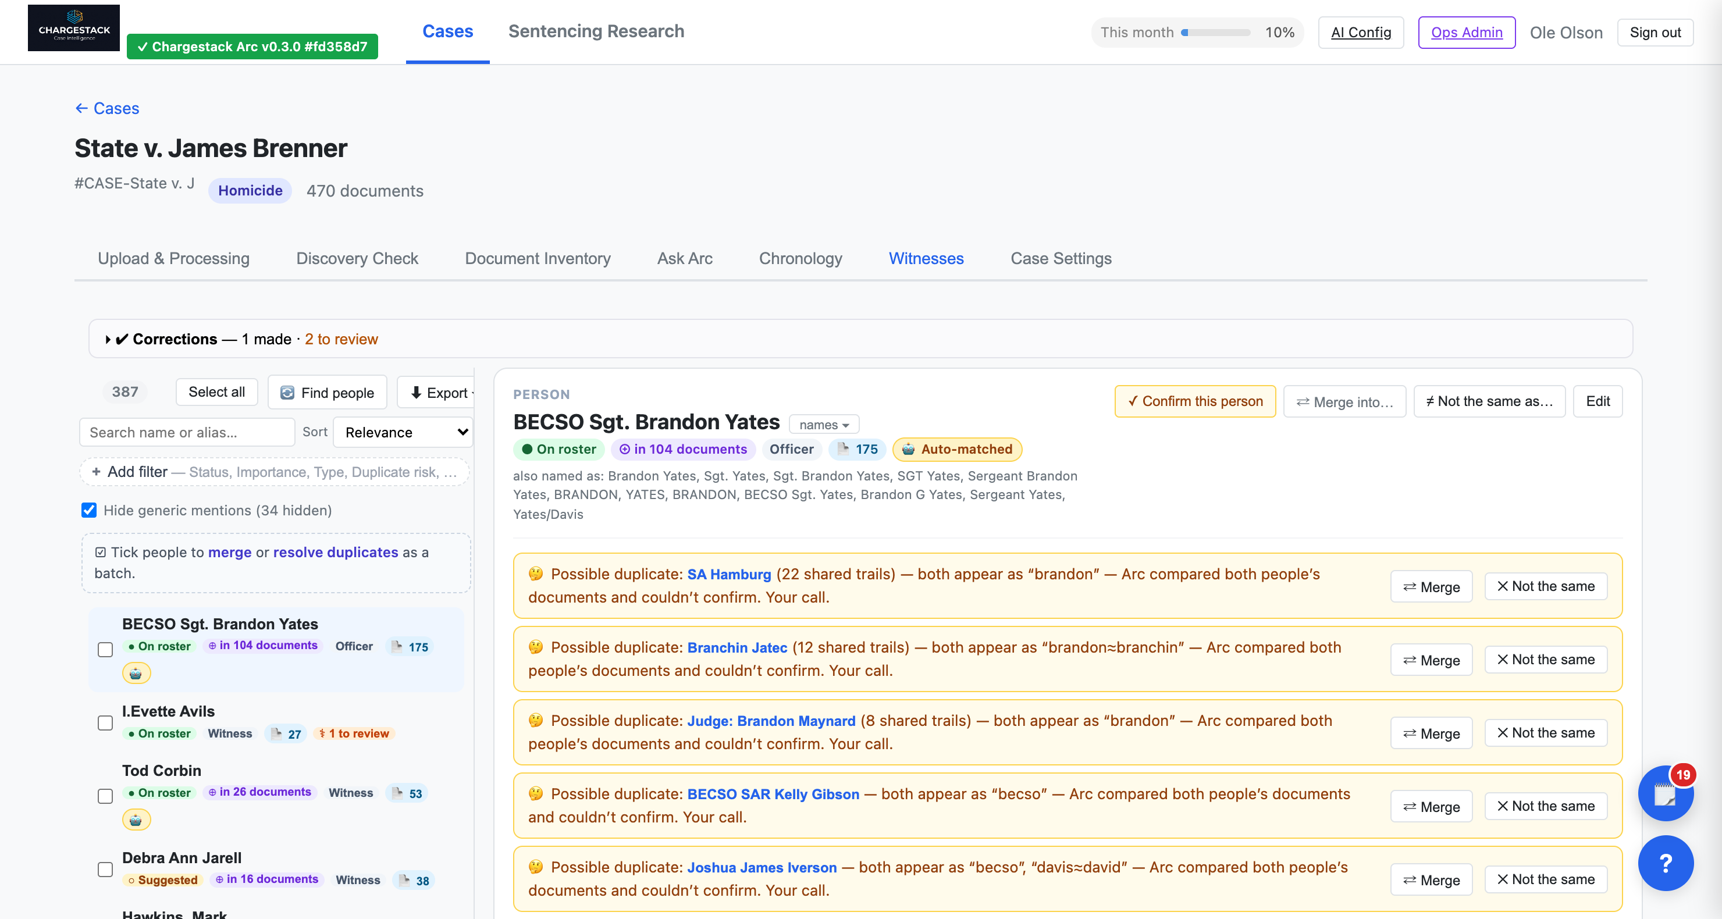Click the Auto-matched badge

tap(957, 449)
